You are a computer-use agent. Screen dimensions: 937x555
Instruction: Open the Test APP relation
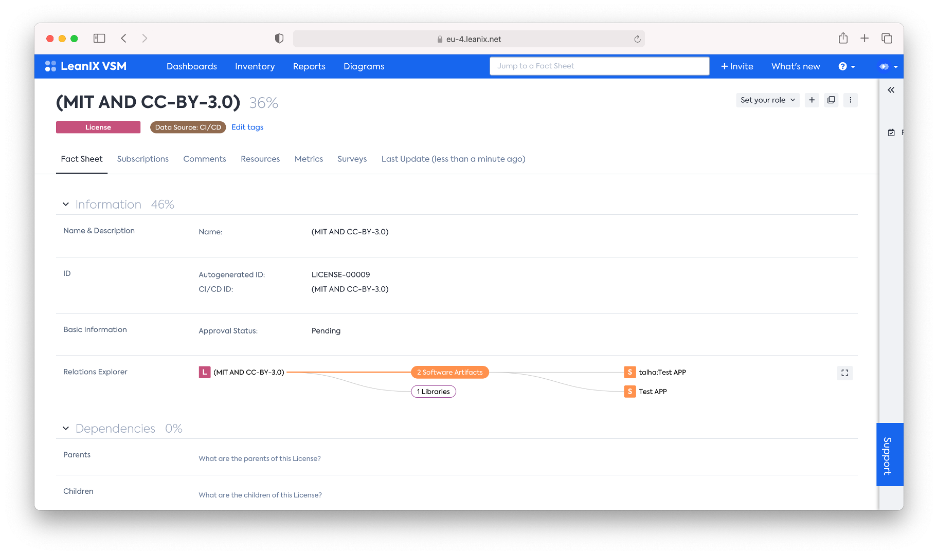pyautogui.click(x=653, y=392)
